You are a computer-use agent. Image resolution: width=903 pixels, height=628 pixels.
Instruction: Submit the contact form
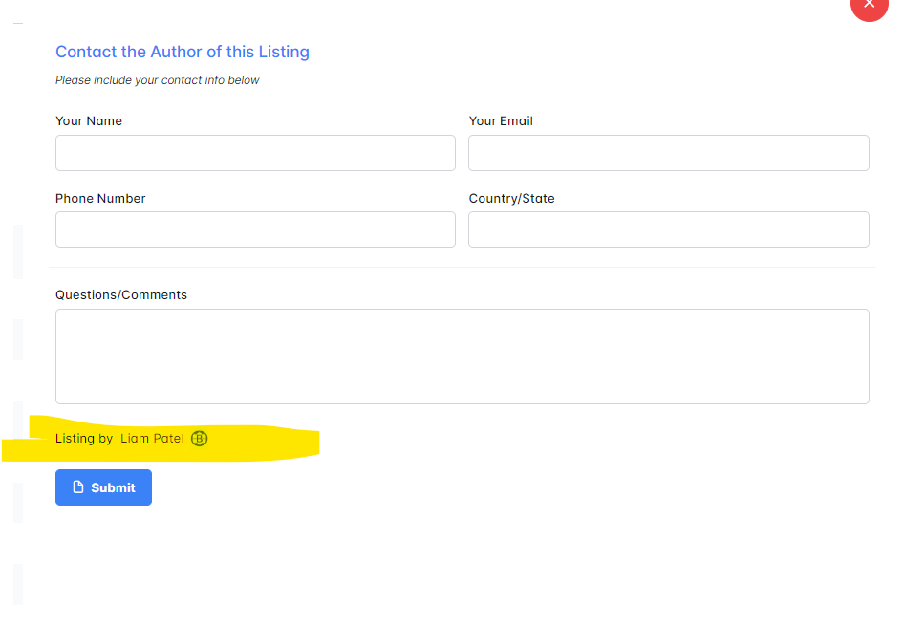coord(103,487)
